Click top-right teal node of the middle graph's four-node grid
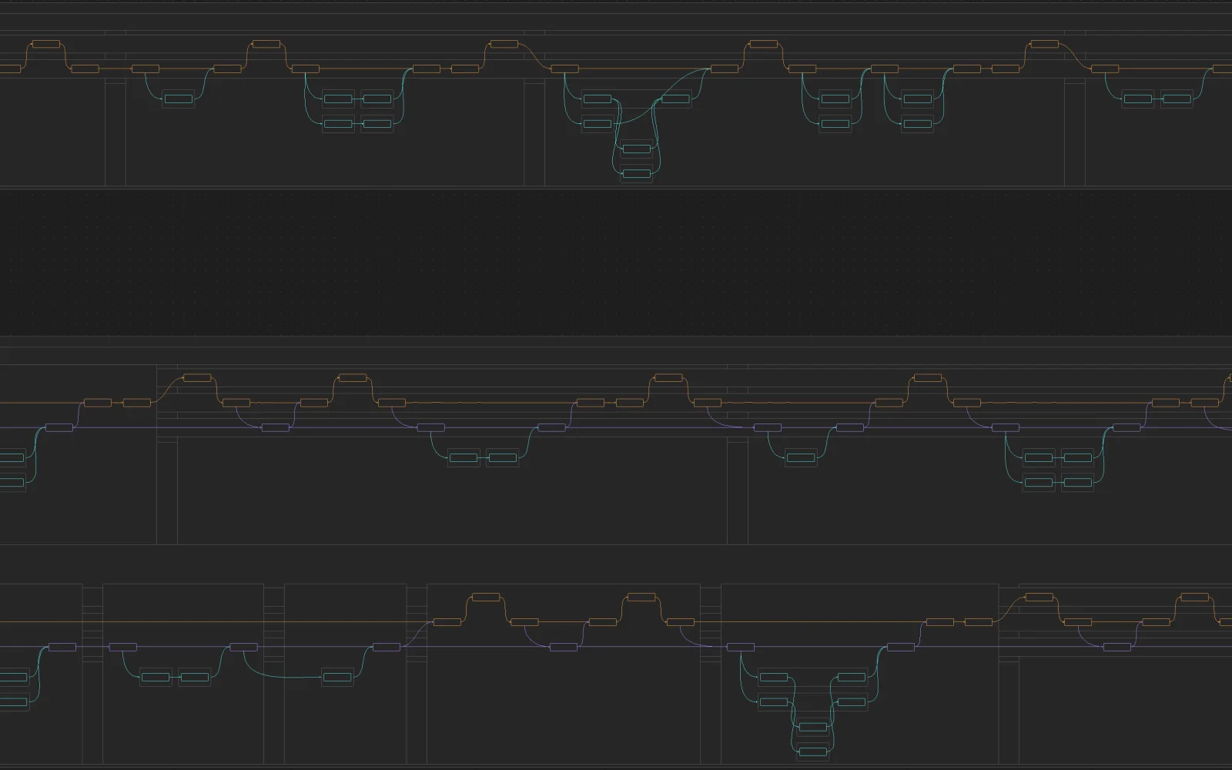This screenshot has width=1232, height=770. click(x=1077, y=457)
